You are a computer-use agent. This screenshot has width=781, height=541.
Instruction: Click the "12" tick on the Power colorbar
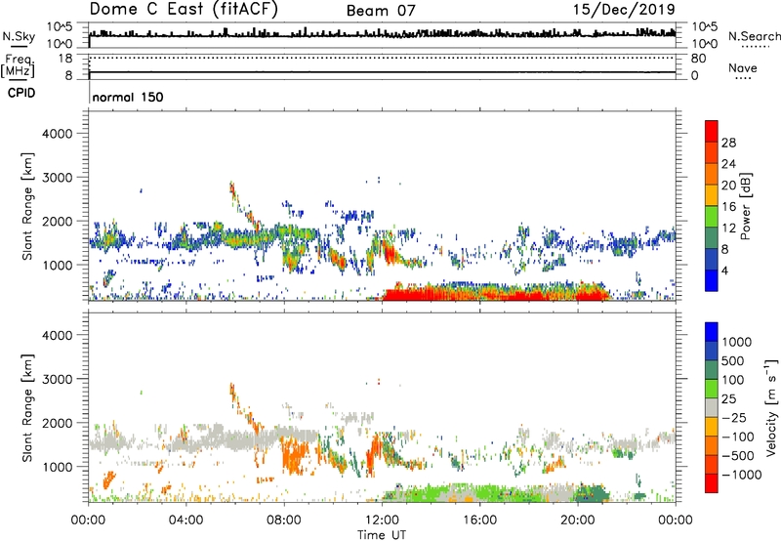(728, 229)
